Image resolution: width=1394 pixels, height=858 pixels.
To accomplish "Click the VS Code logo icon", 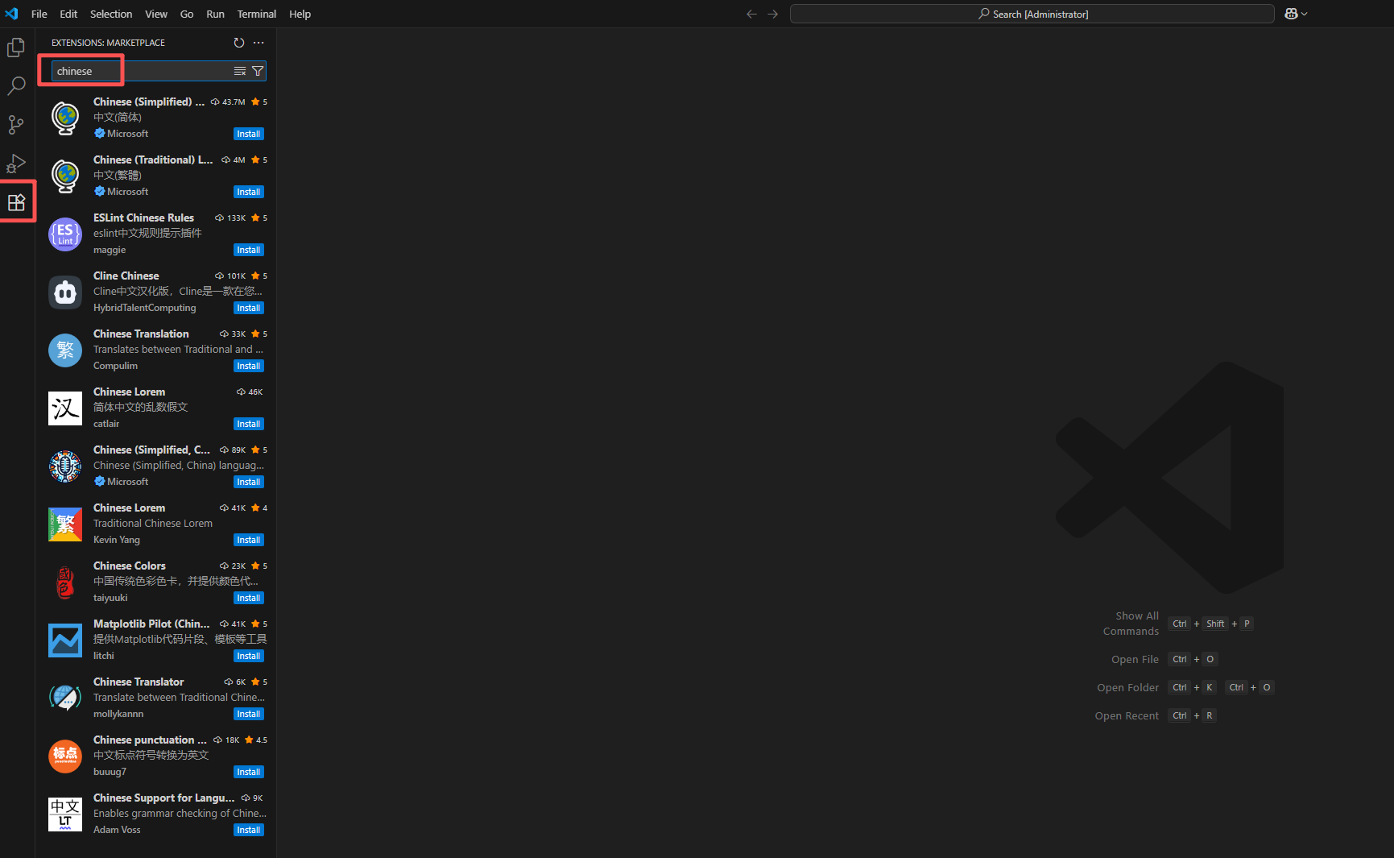I will tap(11, 14).
